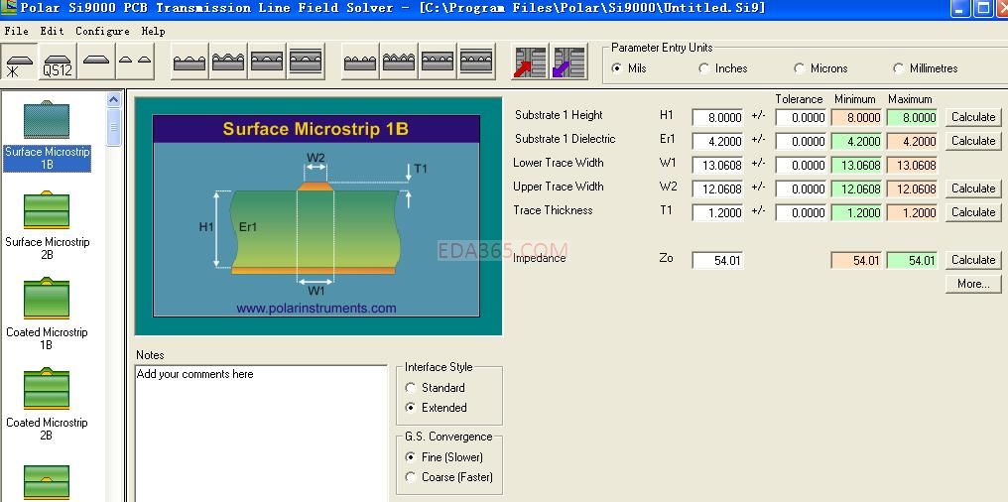
Task: Click www.polarinstruments.com in the diagram
Action: point(316,309)
